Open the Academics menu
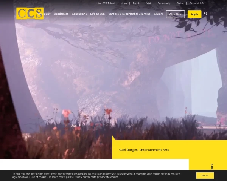Image resolution: width=227 pixels, height=181 pixels. click(61, 14)
